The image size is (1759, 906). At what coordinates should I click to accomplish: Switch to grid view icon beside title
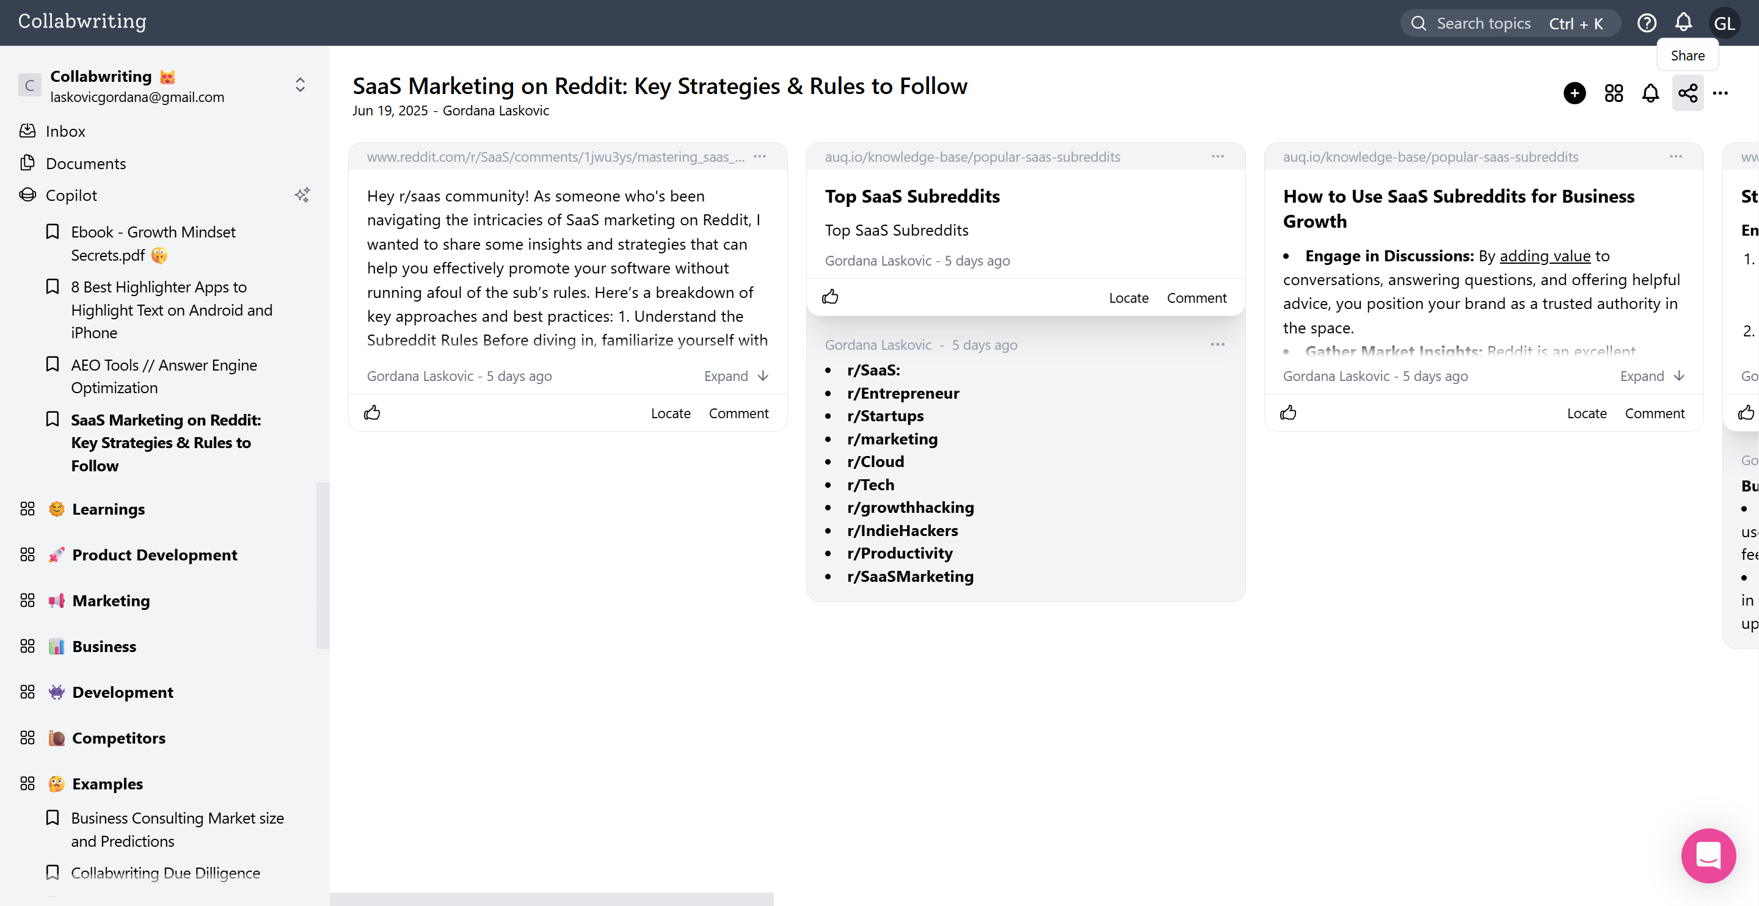tap(1614, 93)
